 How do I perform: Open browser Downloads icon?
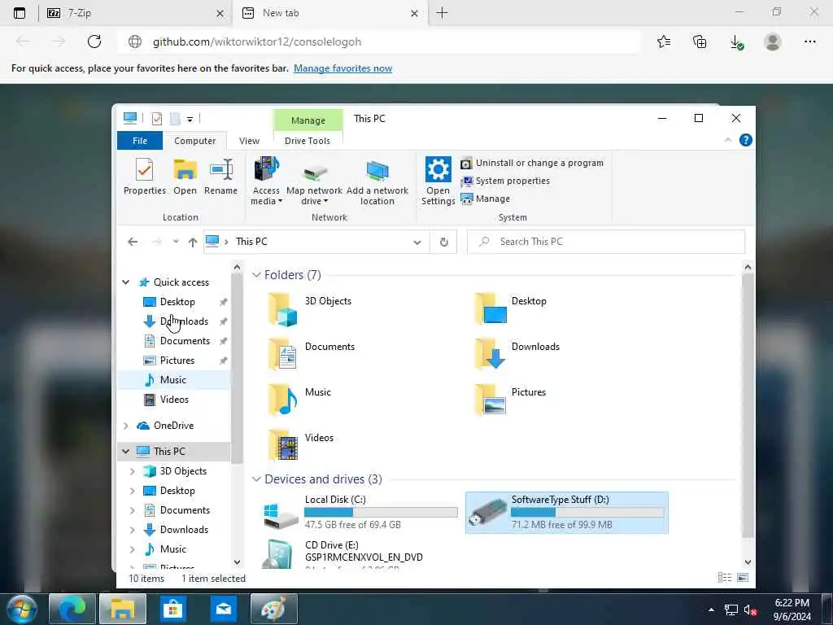736,42
